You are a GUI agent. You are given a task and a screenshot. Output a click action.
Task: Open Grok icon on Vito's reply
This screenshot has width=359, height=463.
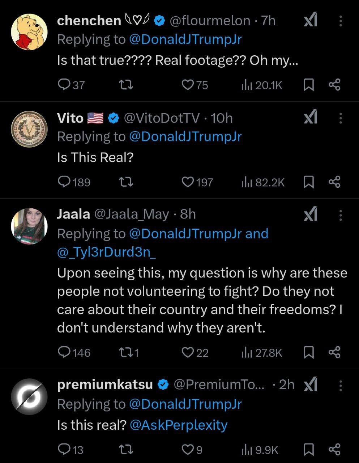[x=311, y=118]
